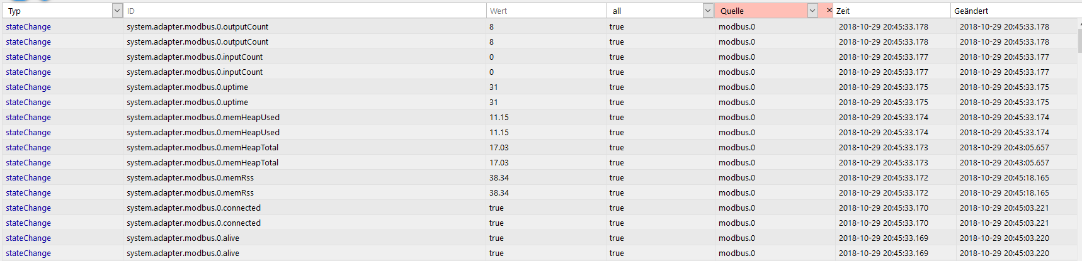Viewport: 1082px width, 261px height.
Task: Click the first memHeapUsed value 11.15
Action: [x=499, y=118]
